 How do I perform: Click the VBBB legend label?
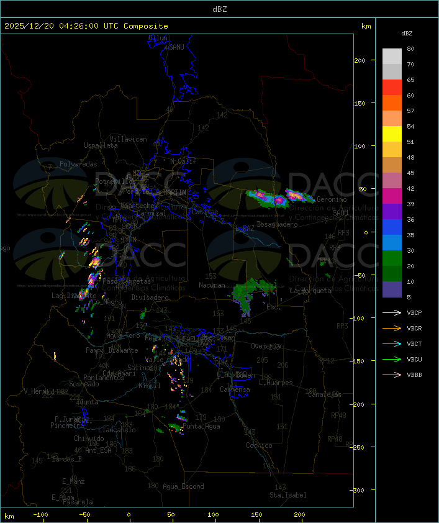click(x=414, y=375)
